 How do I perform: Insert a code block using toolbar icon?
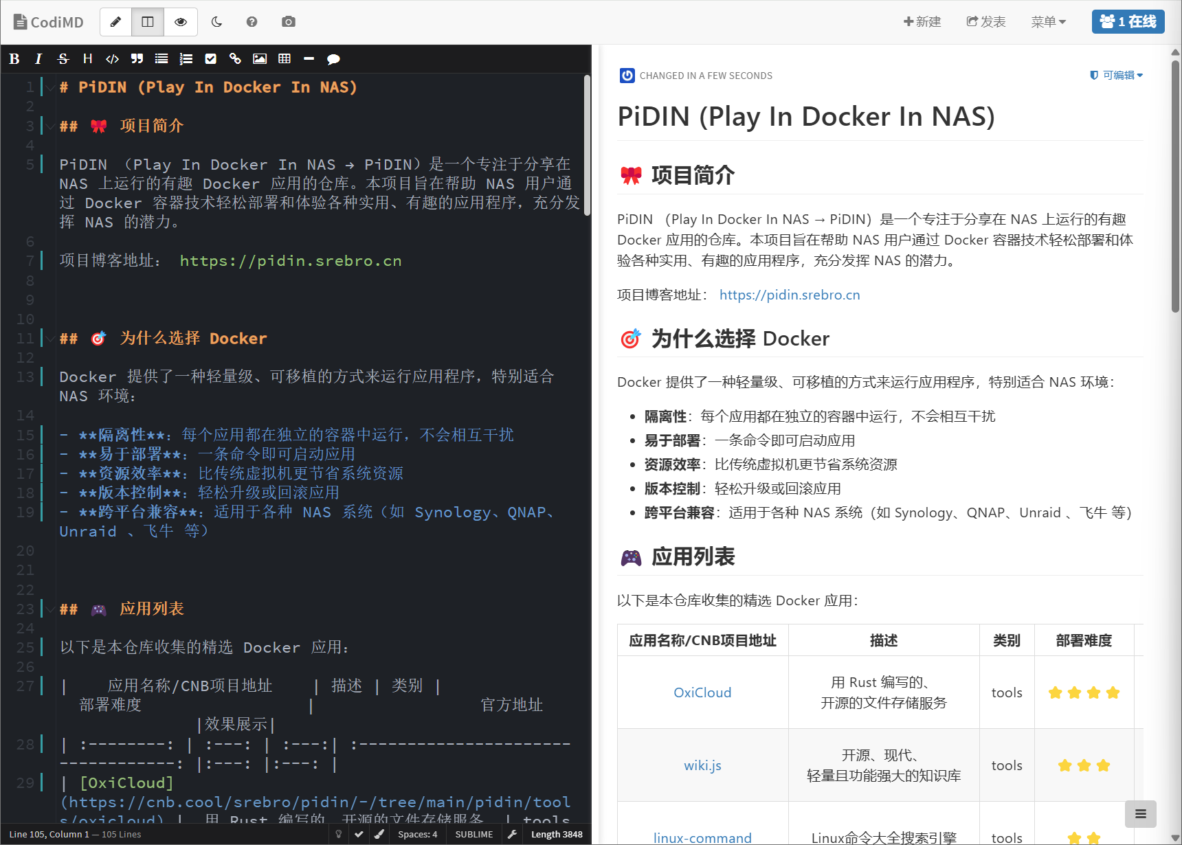(x=112, y=59)
